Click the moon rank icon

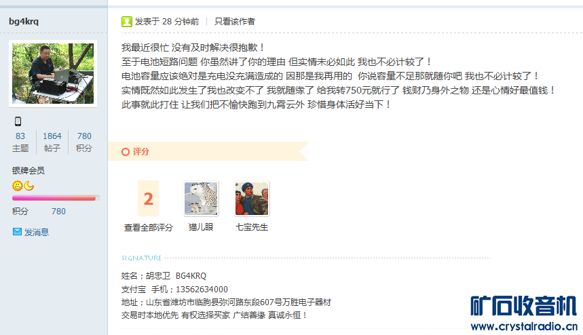point(29,186)
